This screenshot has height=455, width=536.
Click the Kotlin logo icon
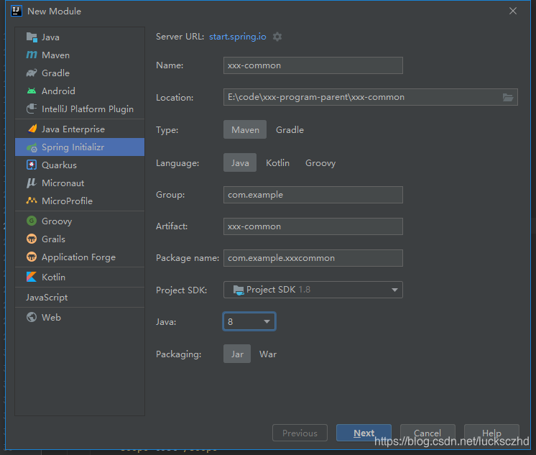32,277
